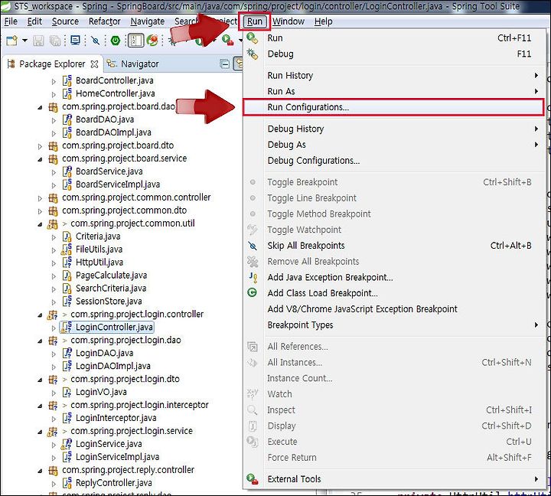The image size is (551, 496).
Task: Select Run Configurations... in the menu
Action: (x=393, y=107)
